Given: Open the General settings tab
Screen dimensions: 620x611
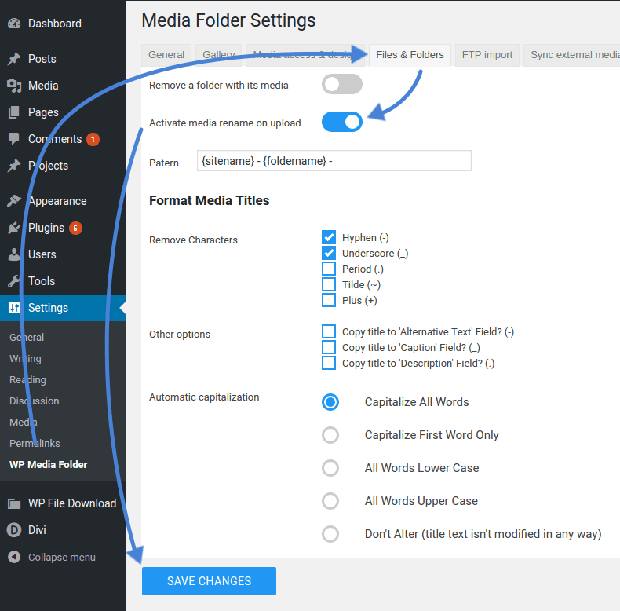Looking at the screenshot, I should [166, 55].
